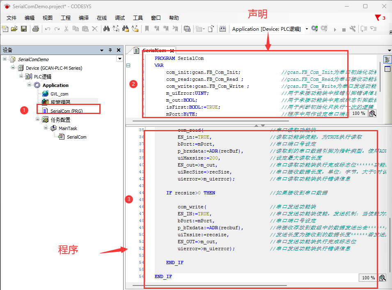Open a project with the folder icon
Viewport: 392px width, 290px height.
tap(14, 29)
